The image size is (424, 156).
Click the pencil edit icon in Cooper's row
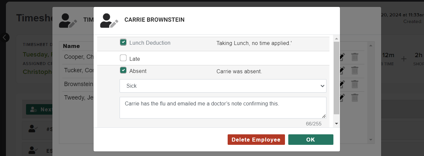tap(342, 57)
